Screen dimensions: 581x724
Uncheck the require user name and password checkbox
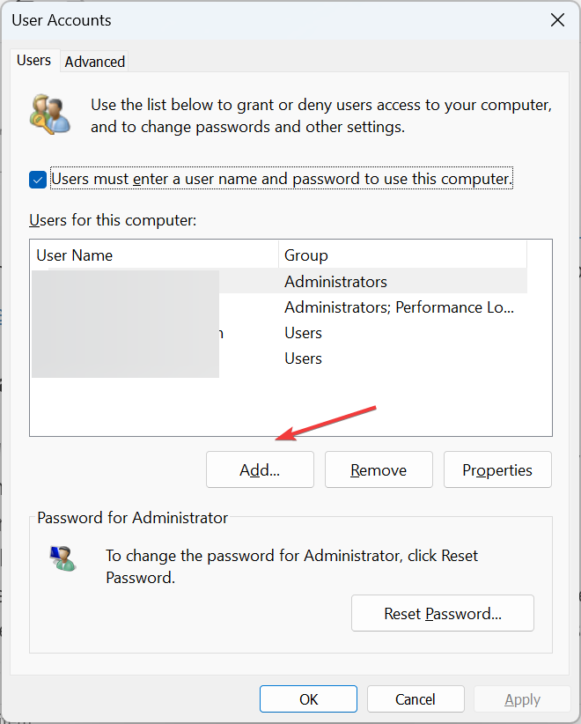(x=37, y=180)
